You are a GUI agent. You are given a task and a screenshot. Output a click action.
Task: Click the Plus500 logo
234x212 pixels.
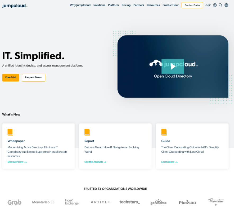187,202
